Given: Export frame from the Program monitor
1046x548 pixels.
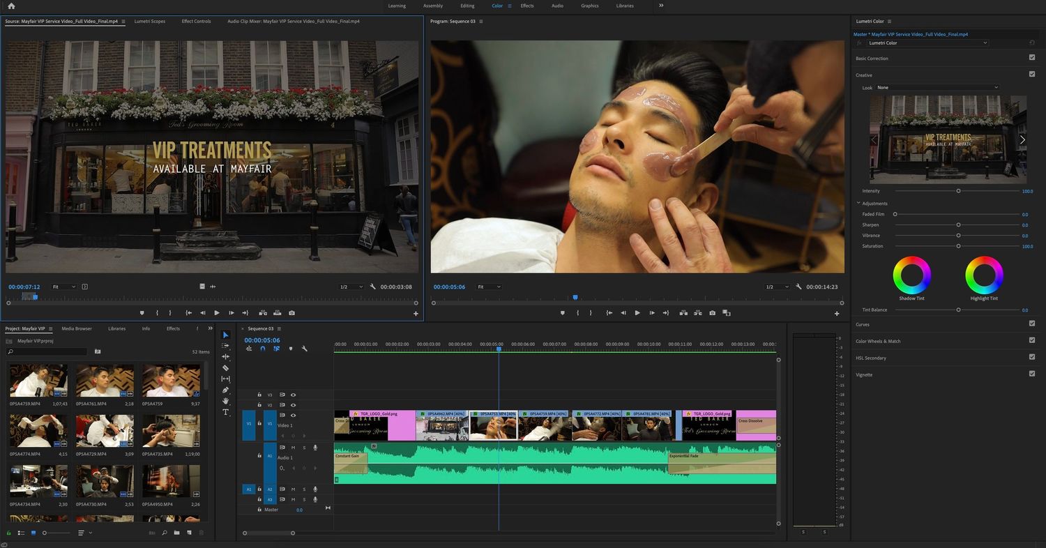Looking at the screenshot, I should [712, 313].
